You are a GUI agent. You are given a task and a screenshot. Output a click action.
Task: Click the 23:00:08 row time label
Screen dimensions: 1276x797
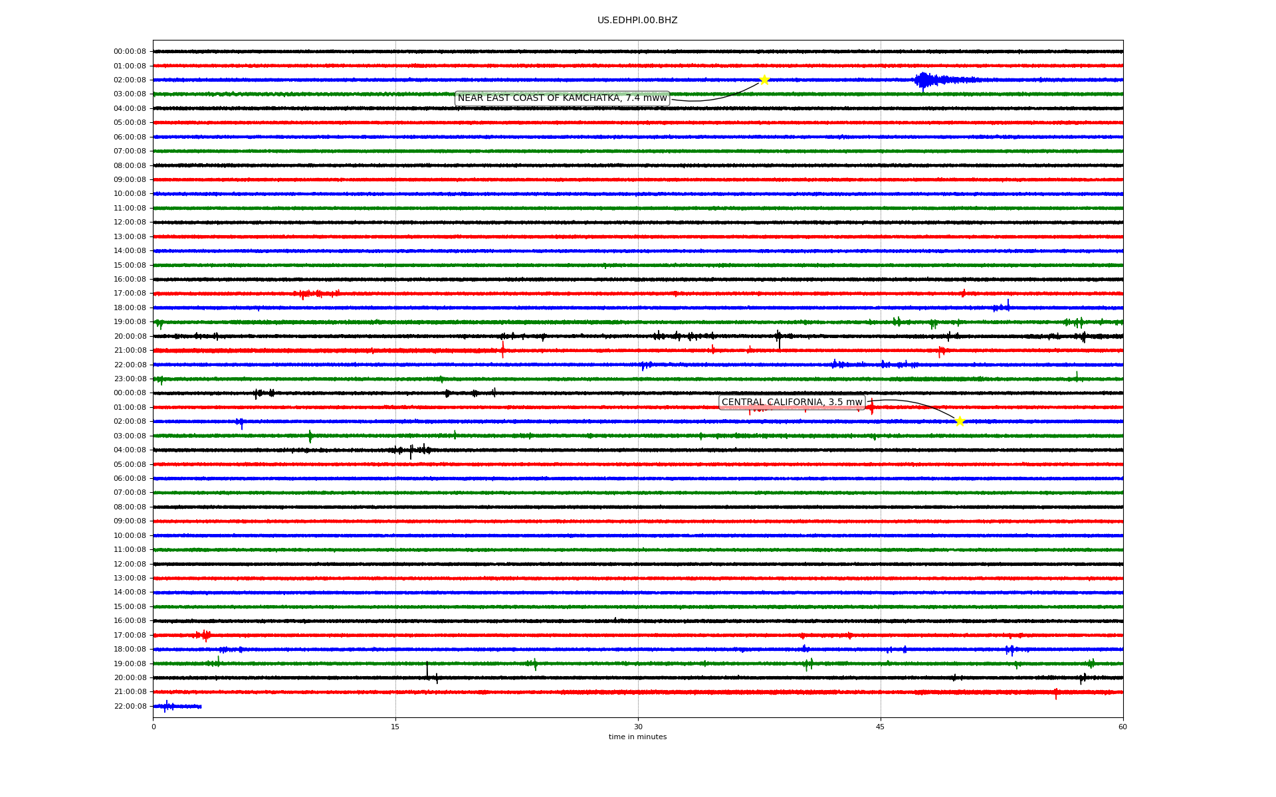(x=130, y=379)
